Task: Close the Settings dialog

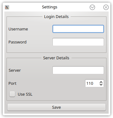Action: [106, 7]
